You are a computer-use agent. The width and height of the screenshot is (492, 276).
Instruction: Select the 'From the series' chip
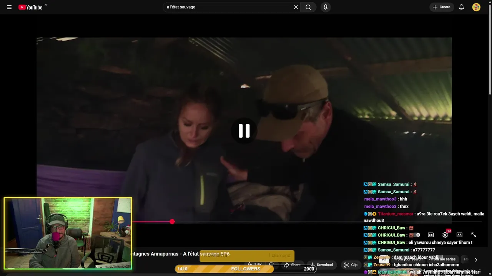(x=442, y=260)
